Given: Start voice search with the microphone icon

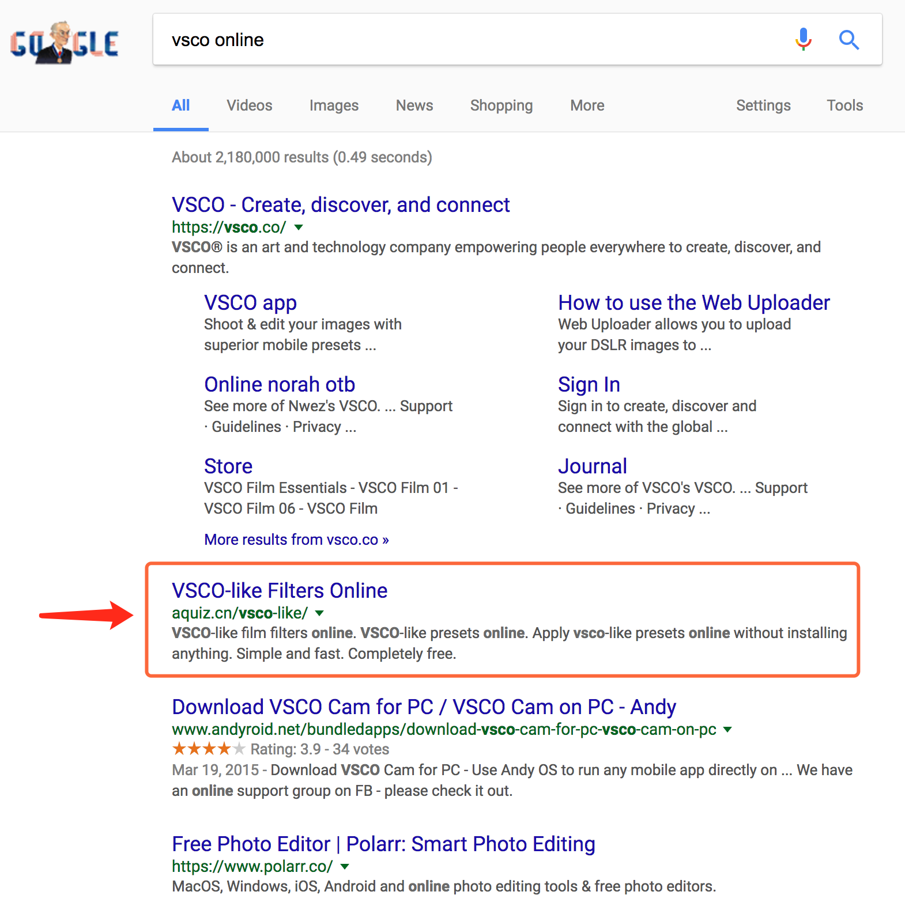Looking at the screenshot, I should click(x=803, y=40).
